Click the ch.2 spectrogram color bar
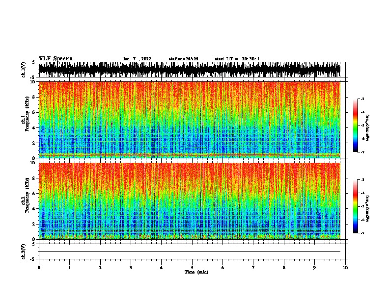This screenshot has height=300, width=389. pos(356,206)
